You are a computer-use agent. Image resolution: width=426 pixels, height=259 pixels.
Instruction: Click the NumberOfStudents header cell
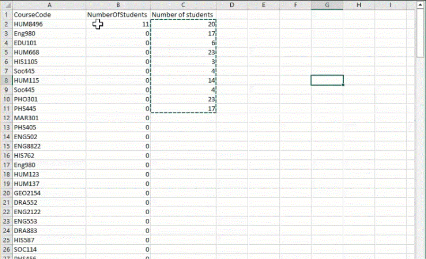tap(118, 15)
